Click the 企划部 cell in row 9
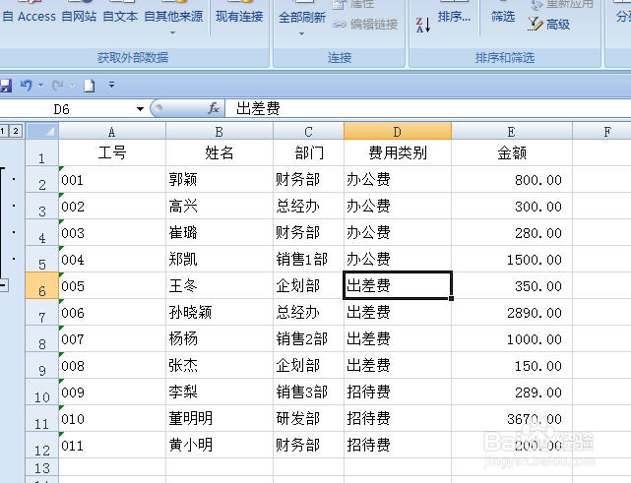 coord(308,365)
